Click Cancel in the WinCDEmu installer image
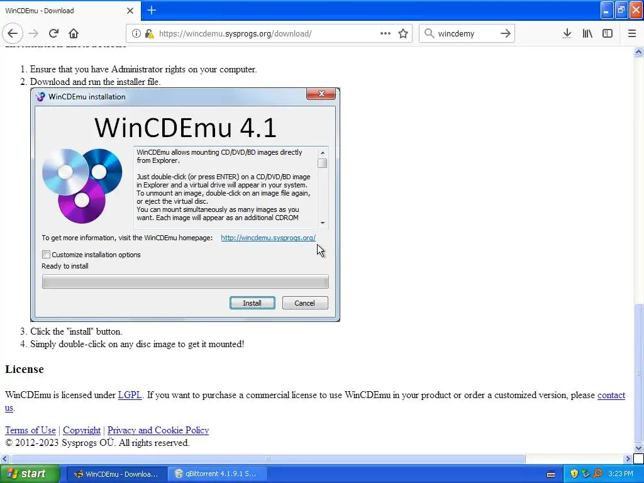644x483 pixels. click(x=305, y=303)
